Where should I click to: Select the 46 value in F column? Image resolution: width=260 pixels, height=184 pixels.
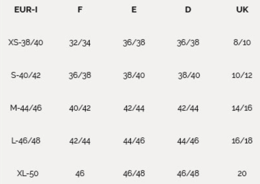click(80, 174)
